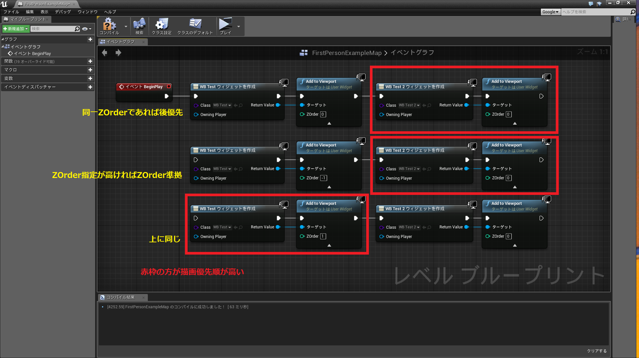Click the graph back navigation arrow
The image size is (639, 358).
click(104, 53)
